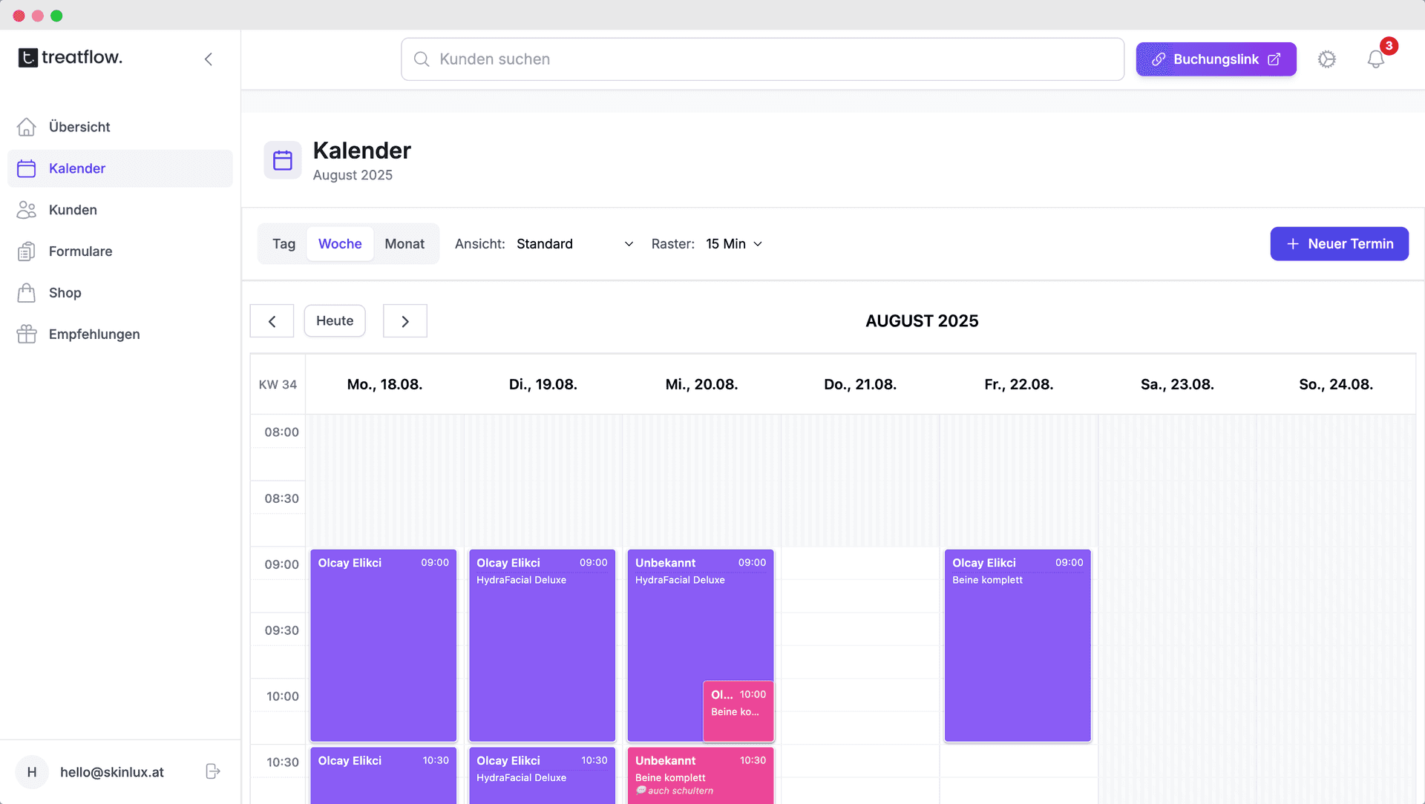
Task: Click the logout icon beside hello@skinlux.at
Action: 212,771
